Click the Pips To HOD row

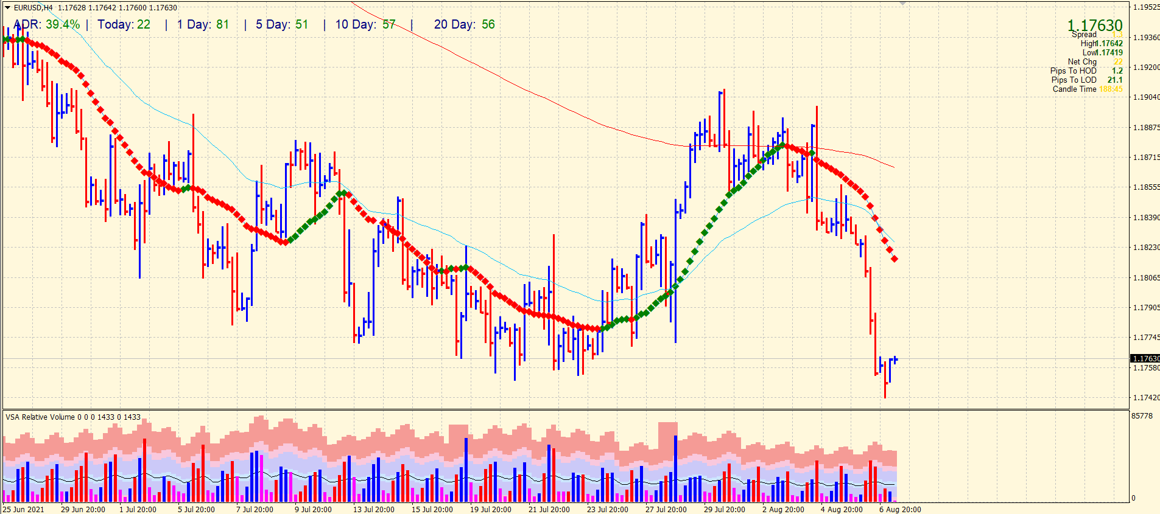(x=1086, y=71)
